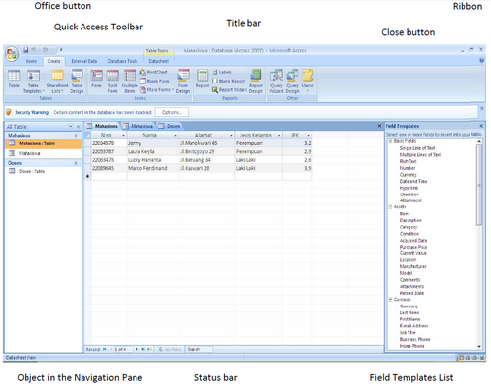
Task: Click the round Office button
Action: [12, 54]
